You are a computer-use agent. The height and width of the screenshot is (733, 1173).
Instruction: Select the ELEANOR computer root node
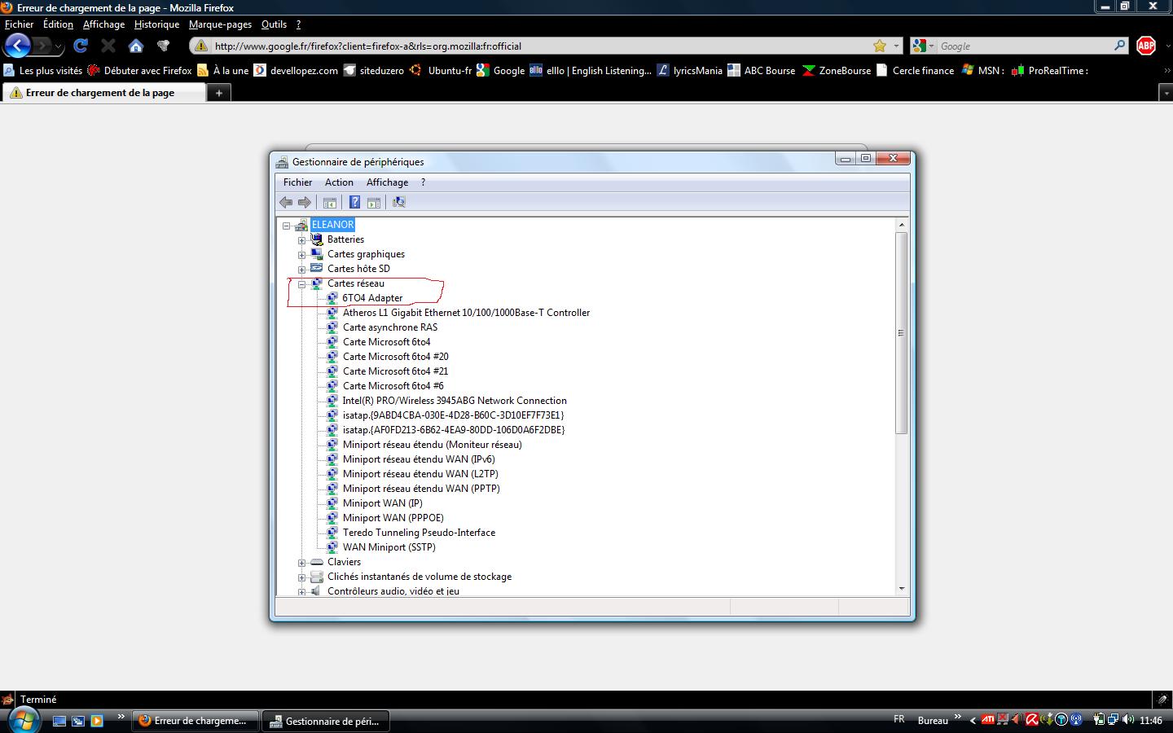332,225
